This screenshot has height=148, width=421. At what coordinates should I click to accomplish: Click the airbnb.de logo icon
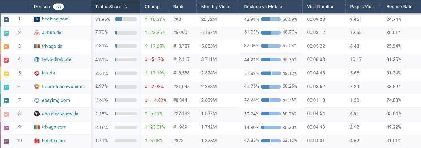tap(37, 33)
